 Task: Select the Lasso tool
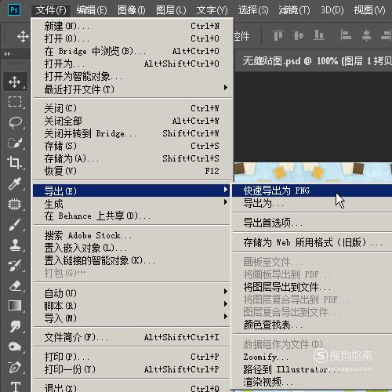point(15,122)
